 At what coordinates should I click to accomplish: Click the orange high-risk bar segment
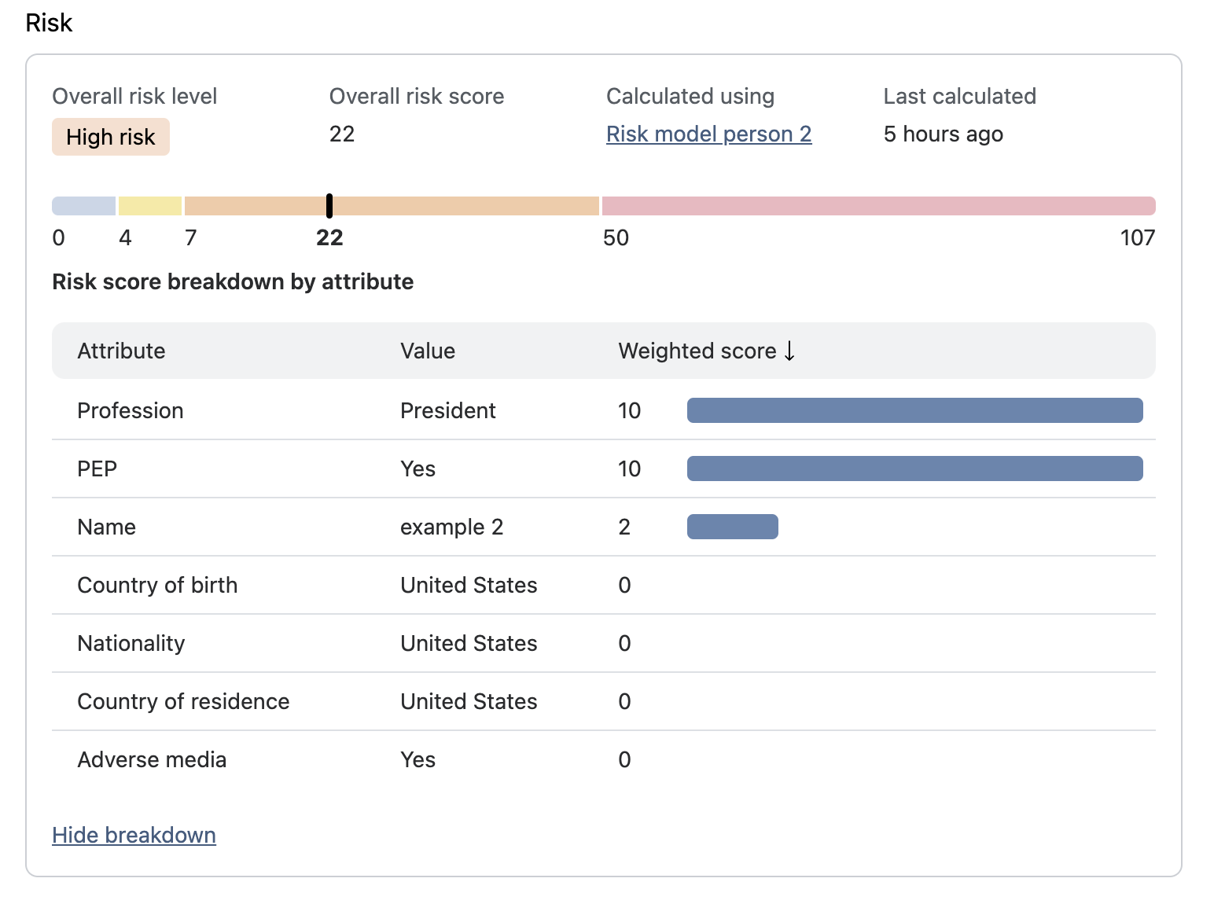(464, 206)
